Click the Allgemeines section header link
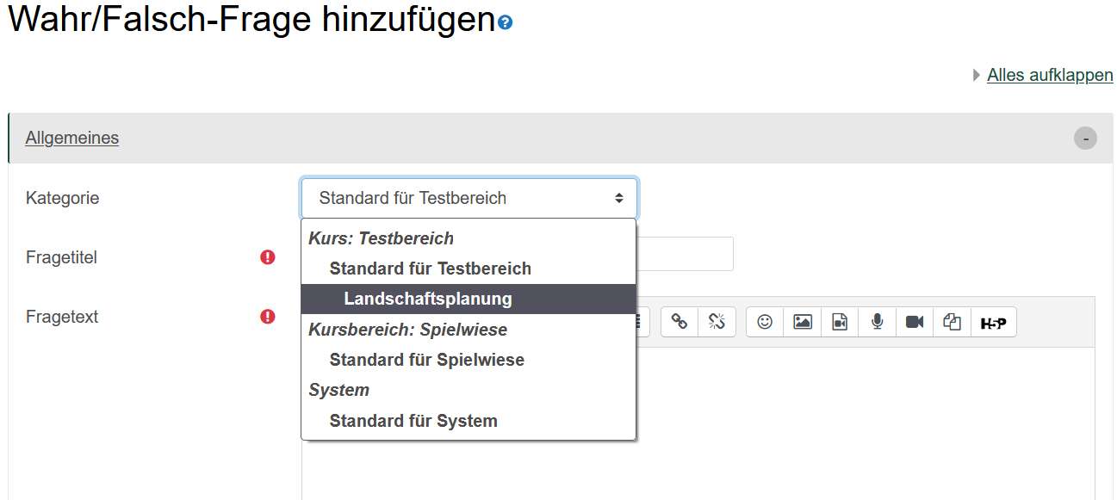Image resolution: width=1117 pixels, height=500 pixels. pos(72,138)
